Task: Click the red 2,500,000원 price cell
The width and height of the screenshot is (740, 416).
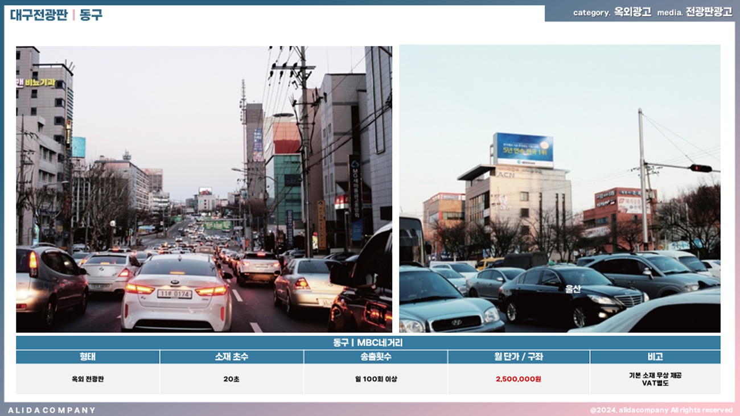Action: [518, 379]
